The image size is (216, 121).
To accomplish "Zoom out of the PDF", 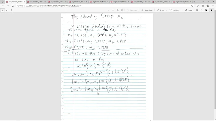I will (108, 10).
